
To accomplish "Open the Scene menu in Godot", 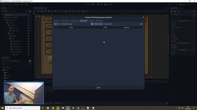I will [3, 5].
